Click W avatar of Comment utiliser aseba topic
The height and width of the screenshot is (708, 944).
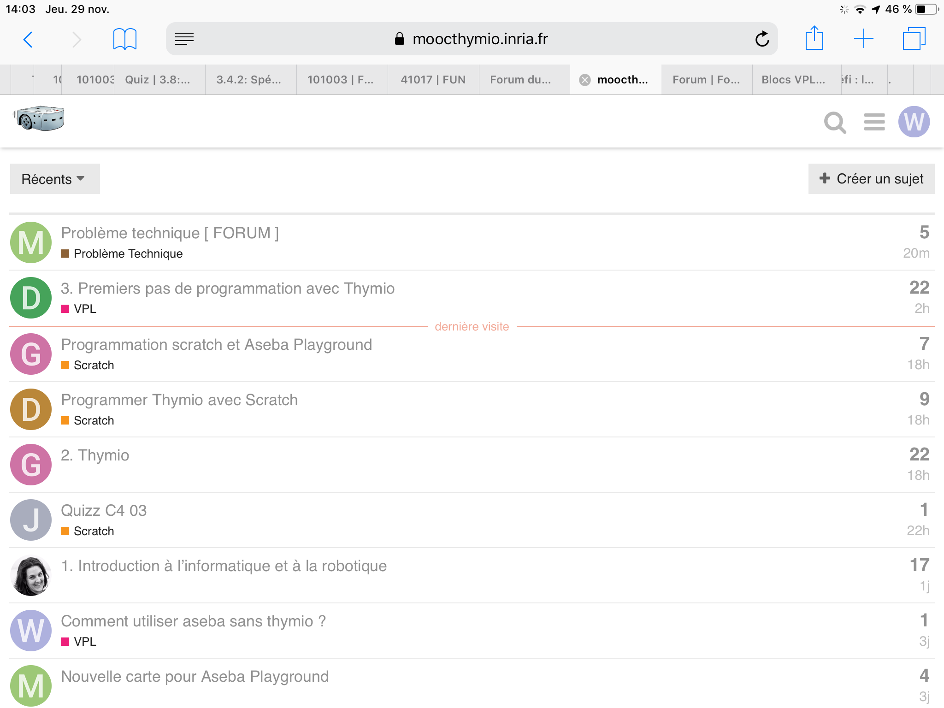tap(31, 631)
